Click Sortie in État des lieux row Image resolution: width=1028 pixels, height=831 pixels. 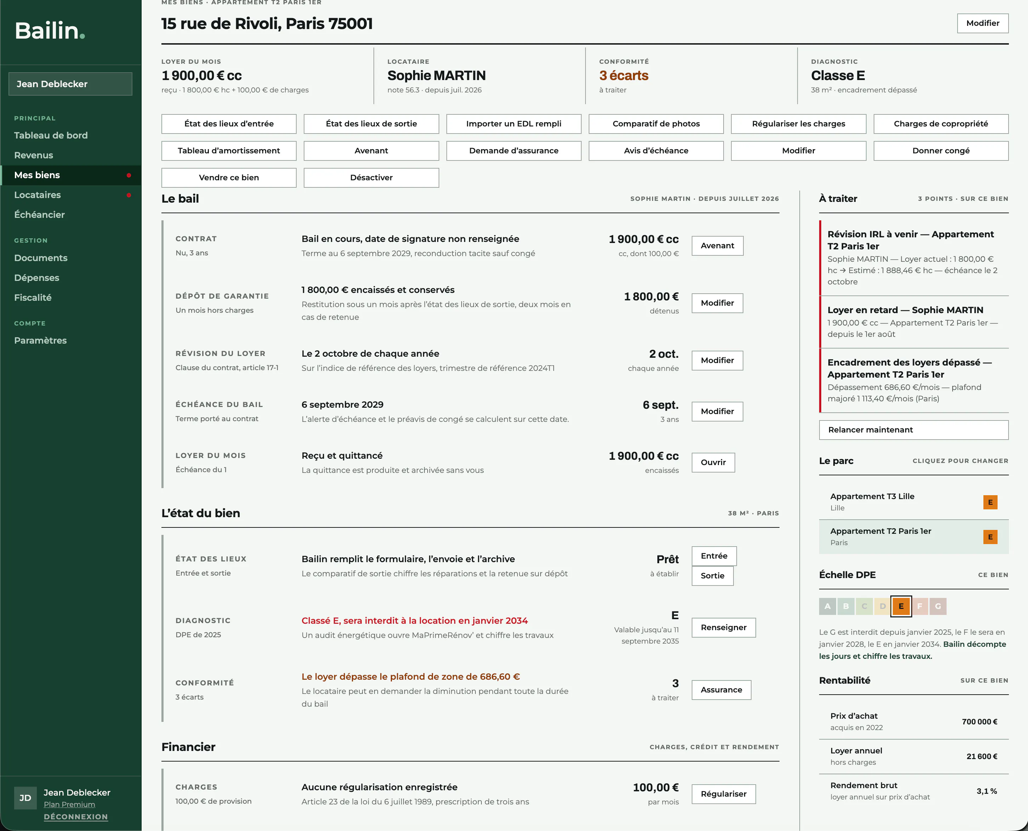pyautogui.click(x=712, y=575)
